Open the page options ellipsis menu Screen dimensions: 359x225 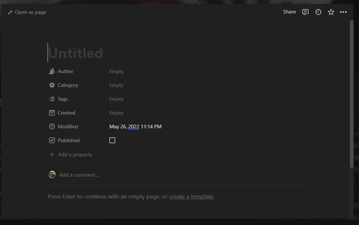(x=343, y=12)
